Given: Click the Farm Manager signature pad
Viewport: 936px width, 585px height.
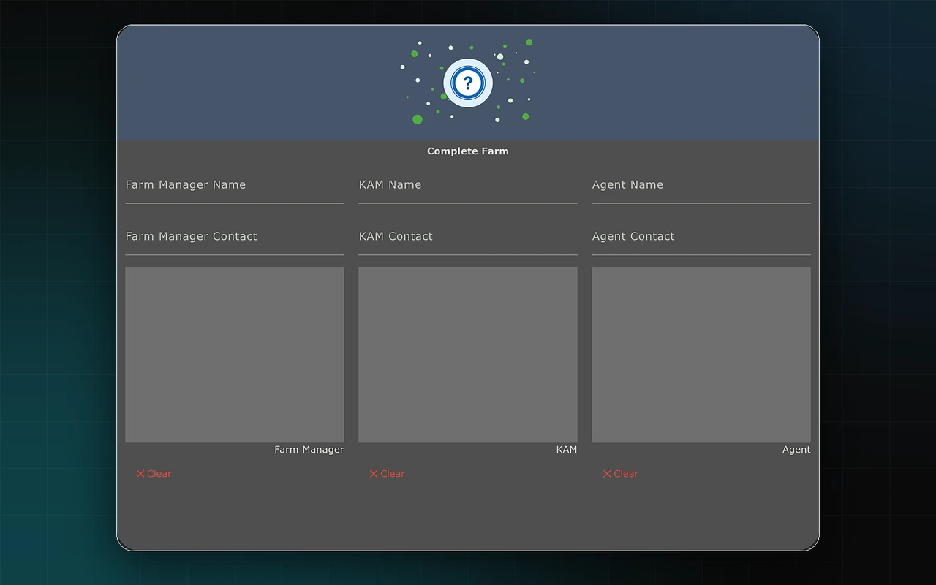Looking at the screenshot, I should tap(235, 355).
